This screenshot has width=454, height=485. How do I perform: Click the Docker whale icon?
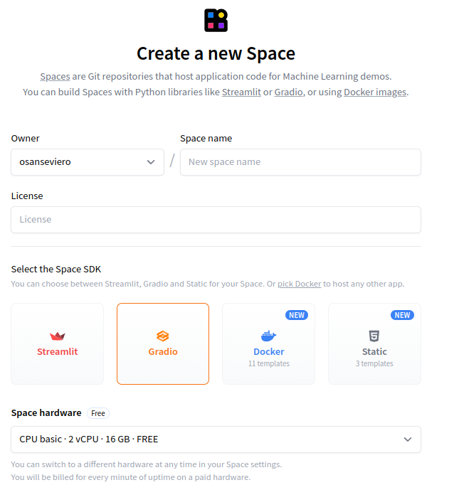pyautogui.click(x=268, y=336)
